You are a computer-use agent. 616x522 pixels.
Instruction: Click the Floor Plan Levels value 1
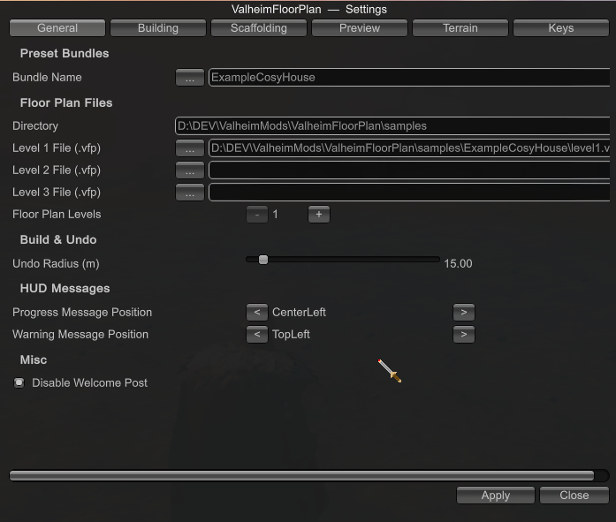276,215
